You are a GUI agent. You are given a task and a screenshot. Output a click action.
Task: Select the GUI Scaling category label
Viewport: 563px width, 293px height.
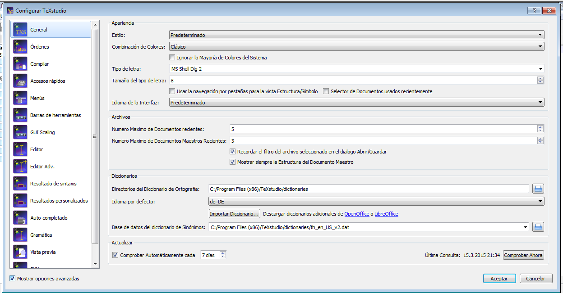pyautogui.click(x=42, y=132)
